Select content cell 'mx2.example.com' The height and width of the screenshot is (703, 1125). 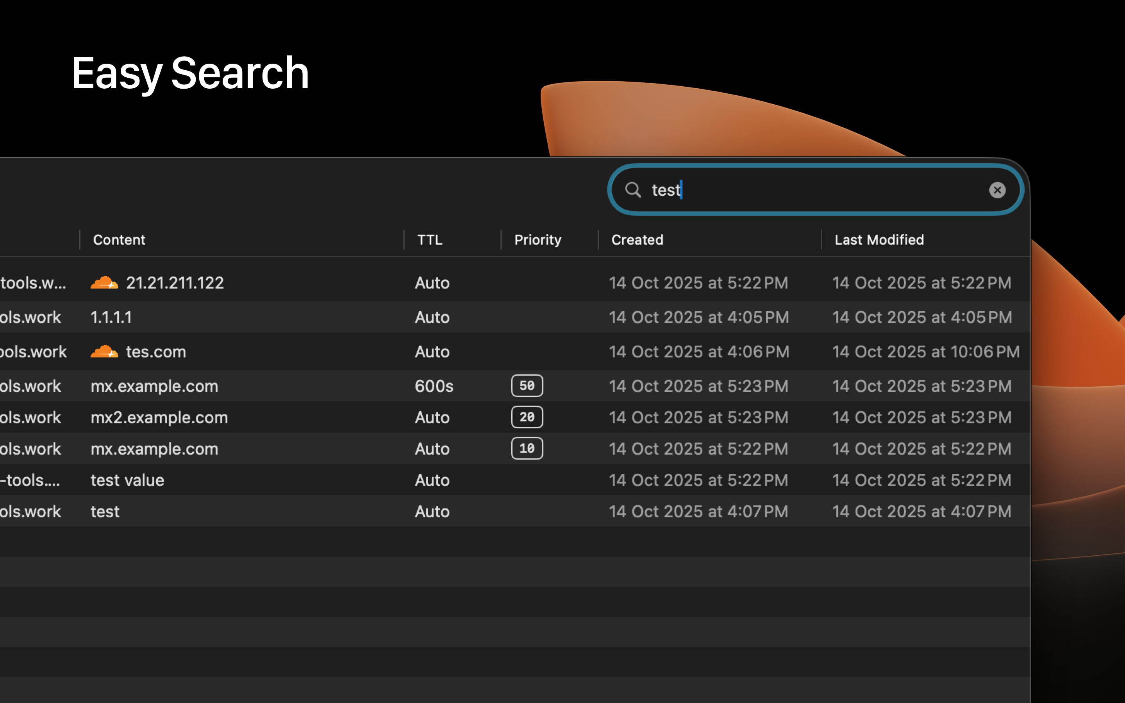159,418
